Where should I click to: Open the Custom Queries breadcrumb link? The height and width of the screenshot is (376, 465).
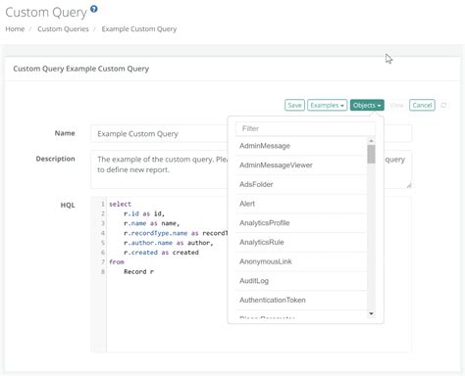(63, 29)
